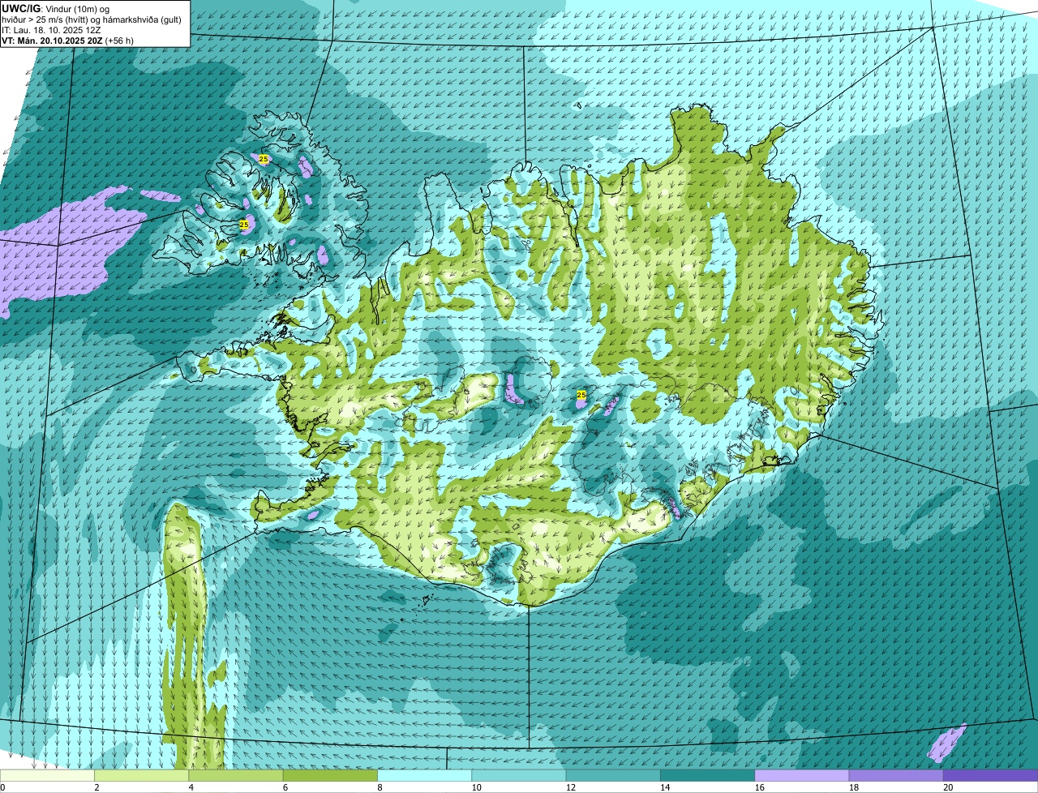Click the "VT: Mán. 20.10.2025 20Z (+56 h)" line
1038x793 pixels.
click(x=68, y=40)
